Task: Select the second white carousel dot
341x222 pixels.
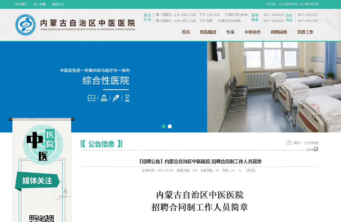Action: [x=170, y=126]
